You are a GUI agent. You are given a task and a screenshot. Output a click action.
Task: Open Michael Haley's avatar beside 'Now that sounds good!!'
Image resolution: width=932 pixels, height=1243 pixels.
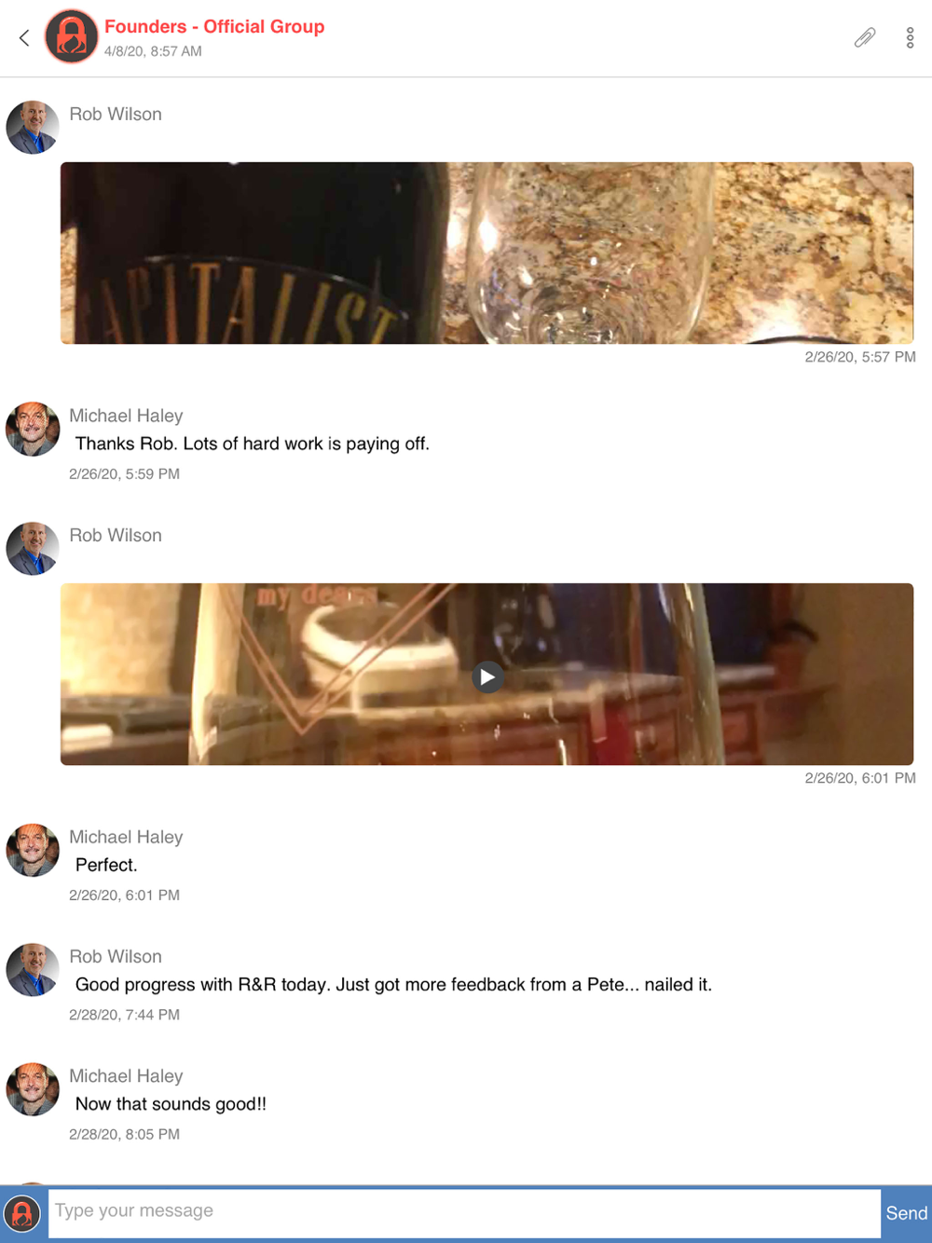pyautogui.click(x=33, y=1088)
